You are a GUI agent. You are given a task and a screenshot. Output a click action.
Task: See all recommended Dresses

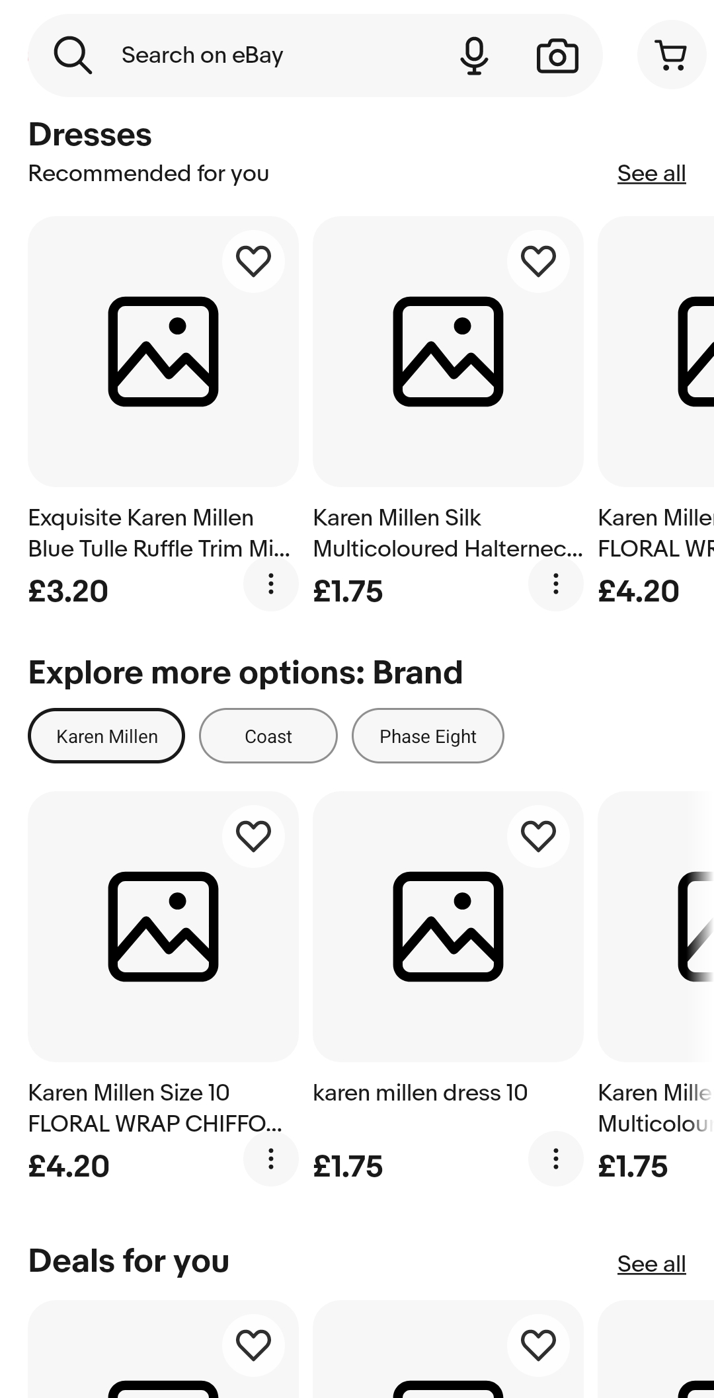[x=651, y=173]
